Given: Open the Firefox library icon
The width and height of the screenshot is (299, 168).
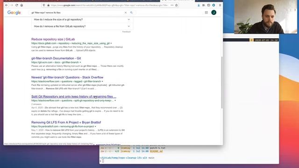Looking at the screenshot, I should click(204, 5).
